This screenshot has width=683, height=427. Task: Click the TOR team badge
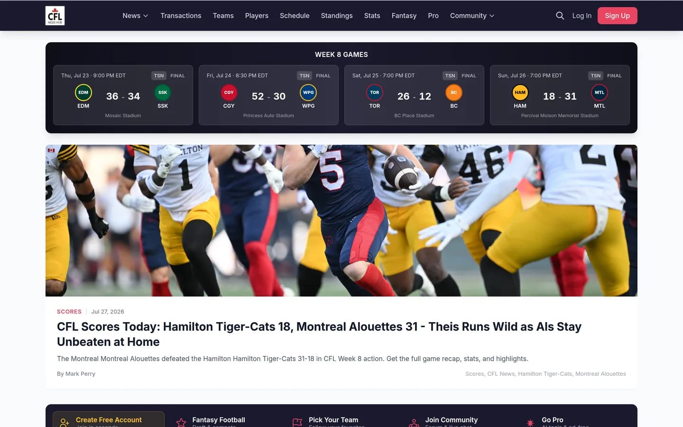pos(375,93)
